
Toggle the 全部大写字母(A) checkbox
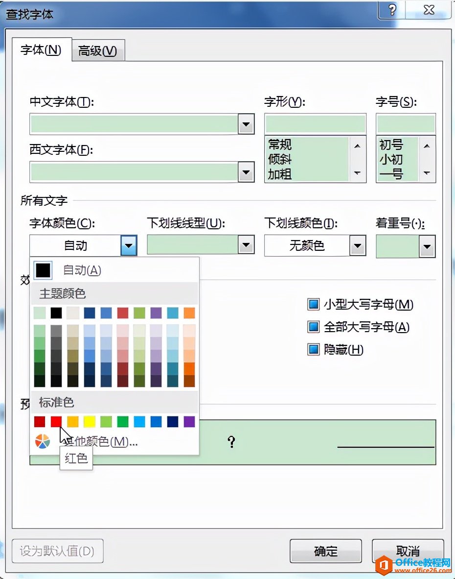pyautogui.click(x=314, y=327)
